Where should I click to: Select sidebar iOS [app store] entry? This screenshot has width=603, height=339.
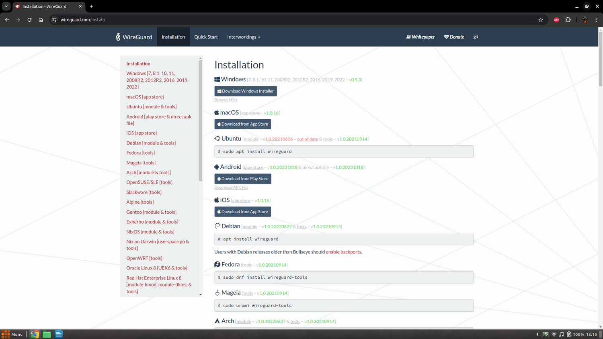(142, 133)
